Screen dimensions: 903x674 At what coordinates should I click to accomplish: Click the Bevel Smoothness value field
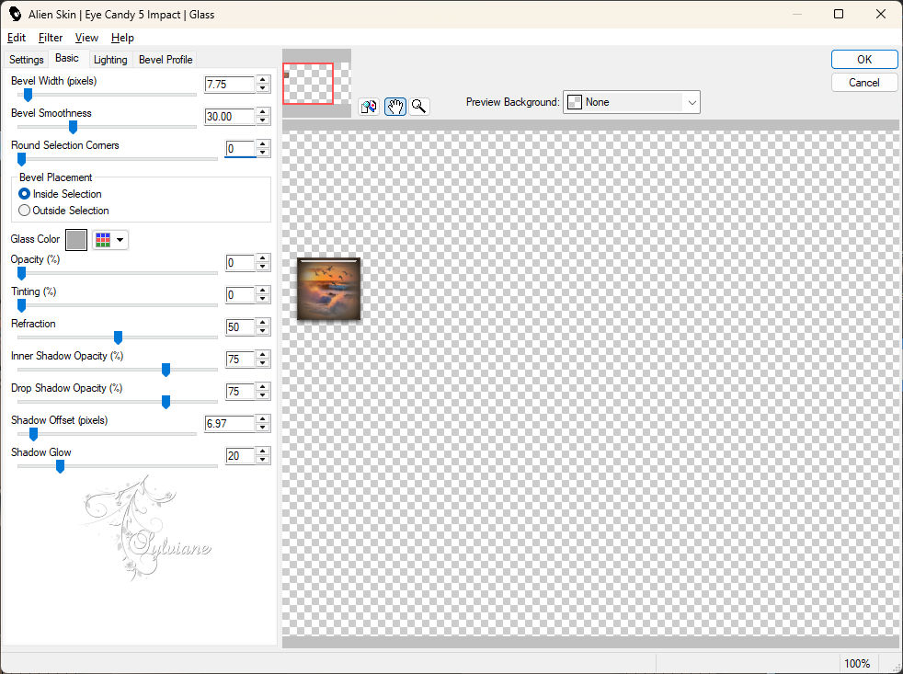(229, 117)
